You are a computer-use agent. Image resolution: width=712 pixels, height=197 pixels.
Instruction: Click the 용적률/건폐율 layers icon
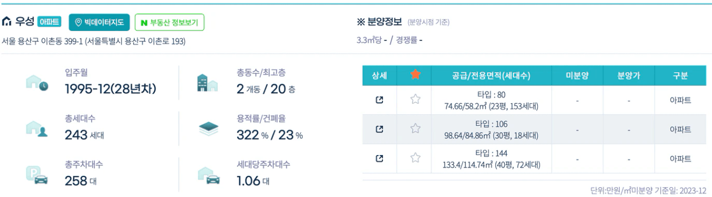pyautogui.click(x=207, y=128)
